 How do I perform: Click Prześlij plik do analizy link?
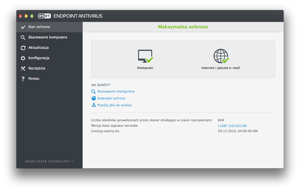[115, 105]
